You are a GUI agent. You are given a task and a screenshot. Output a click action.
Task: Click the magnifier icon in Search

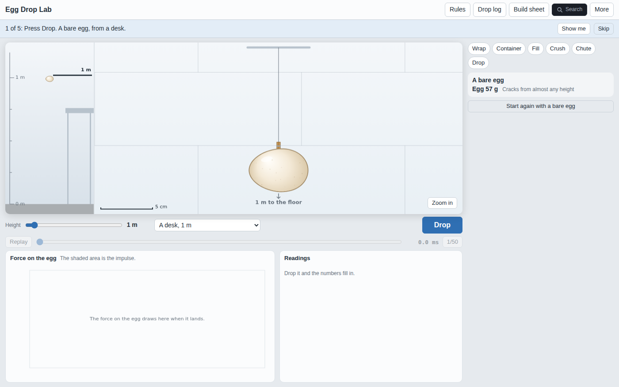click(x=560, y=10)
